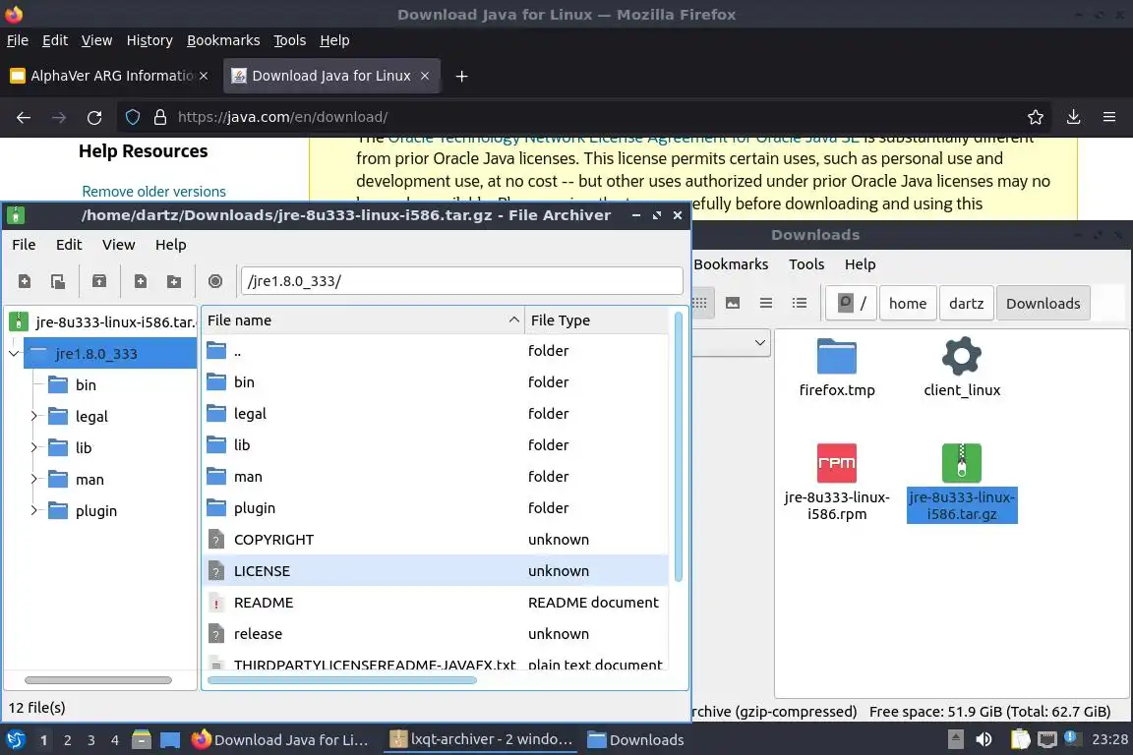Open volume control in system tray
1133x755 pixels.
984,740
